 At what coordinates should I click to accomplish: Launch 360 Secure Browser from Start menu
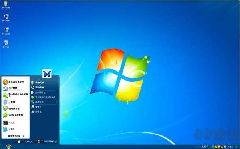pos(13,115)
